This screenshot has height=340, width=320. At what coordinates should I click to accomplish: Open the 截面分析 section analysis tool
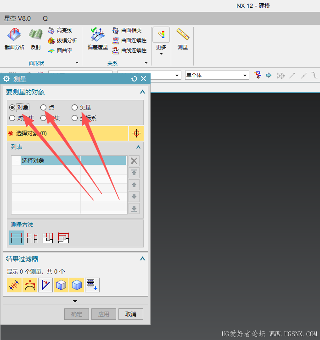click(x=15, y=39)
